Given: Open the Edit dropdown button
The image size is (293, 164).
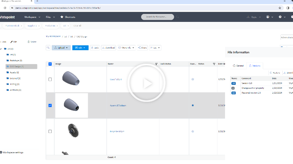Looking at the screenshot, I should (80, 47).
